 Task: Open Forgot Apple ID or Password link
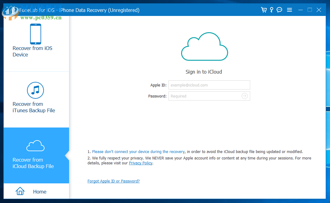coord(114,181)
